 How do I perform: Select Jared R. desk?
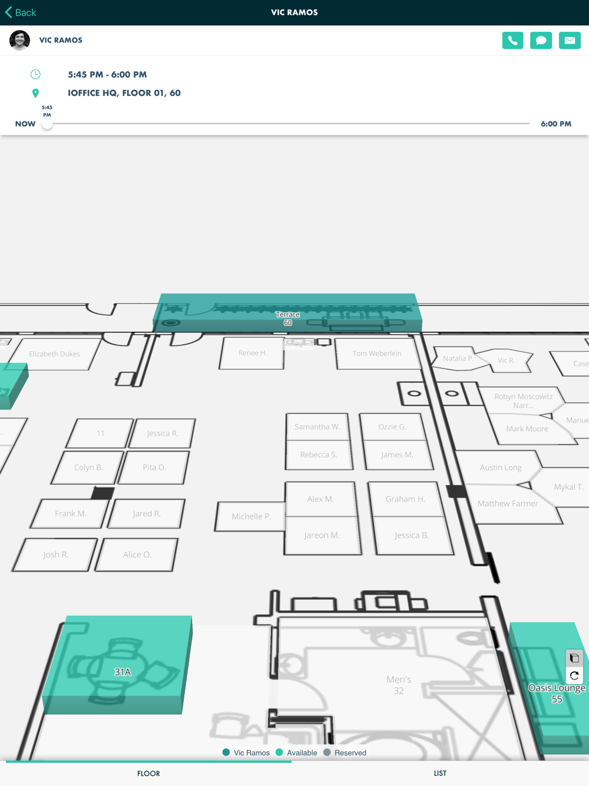pyautogui.click(x=147, y=514)
